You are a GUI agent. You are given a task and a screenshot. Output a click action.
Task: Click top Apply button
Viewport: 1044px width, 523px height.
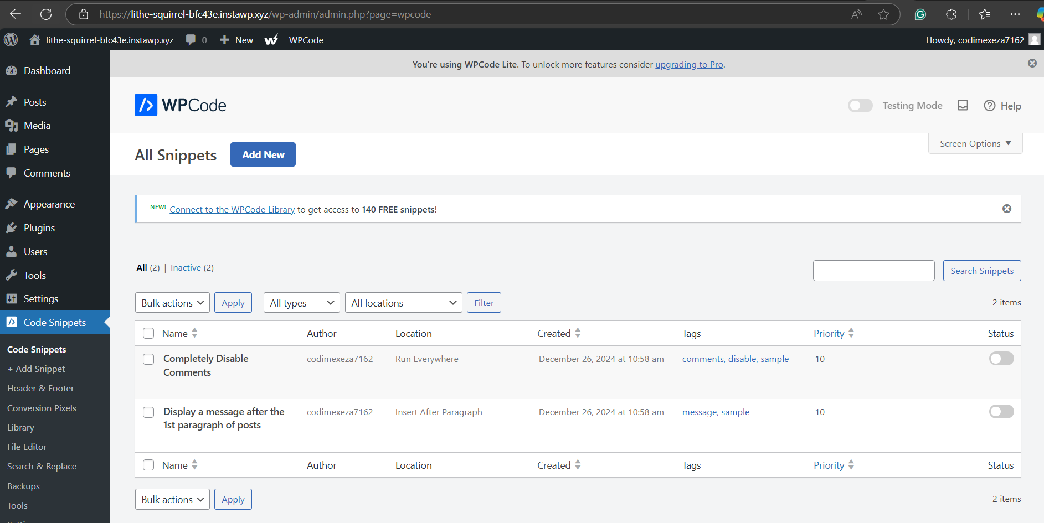coord(233,303)
